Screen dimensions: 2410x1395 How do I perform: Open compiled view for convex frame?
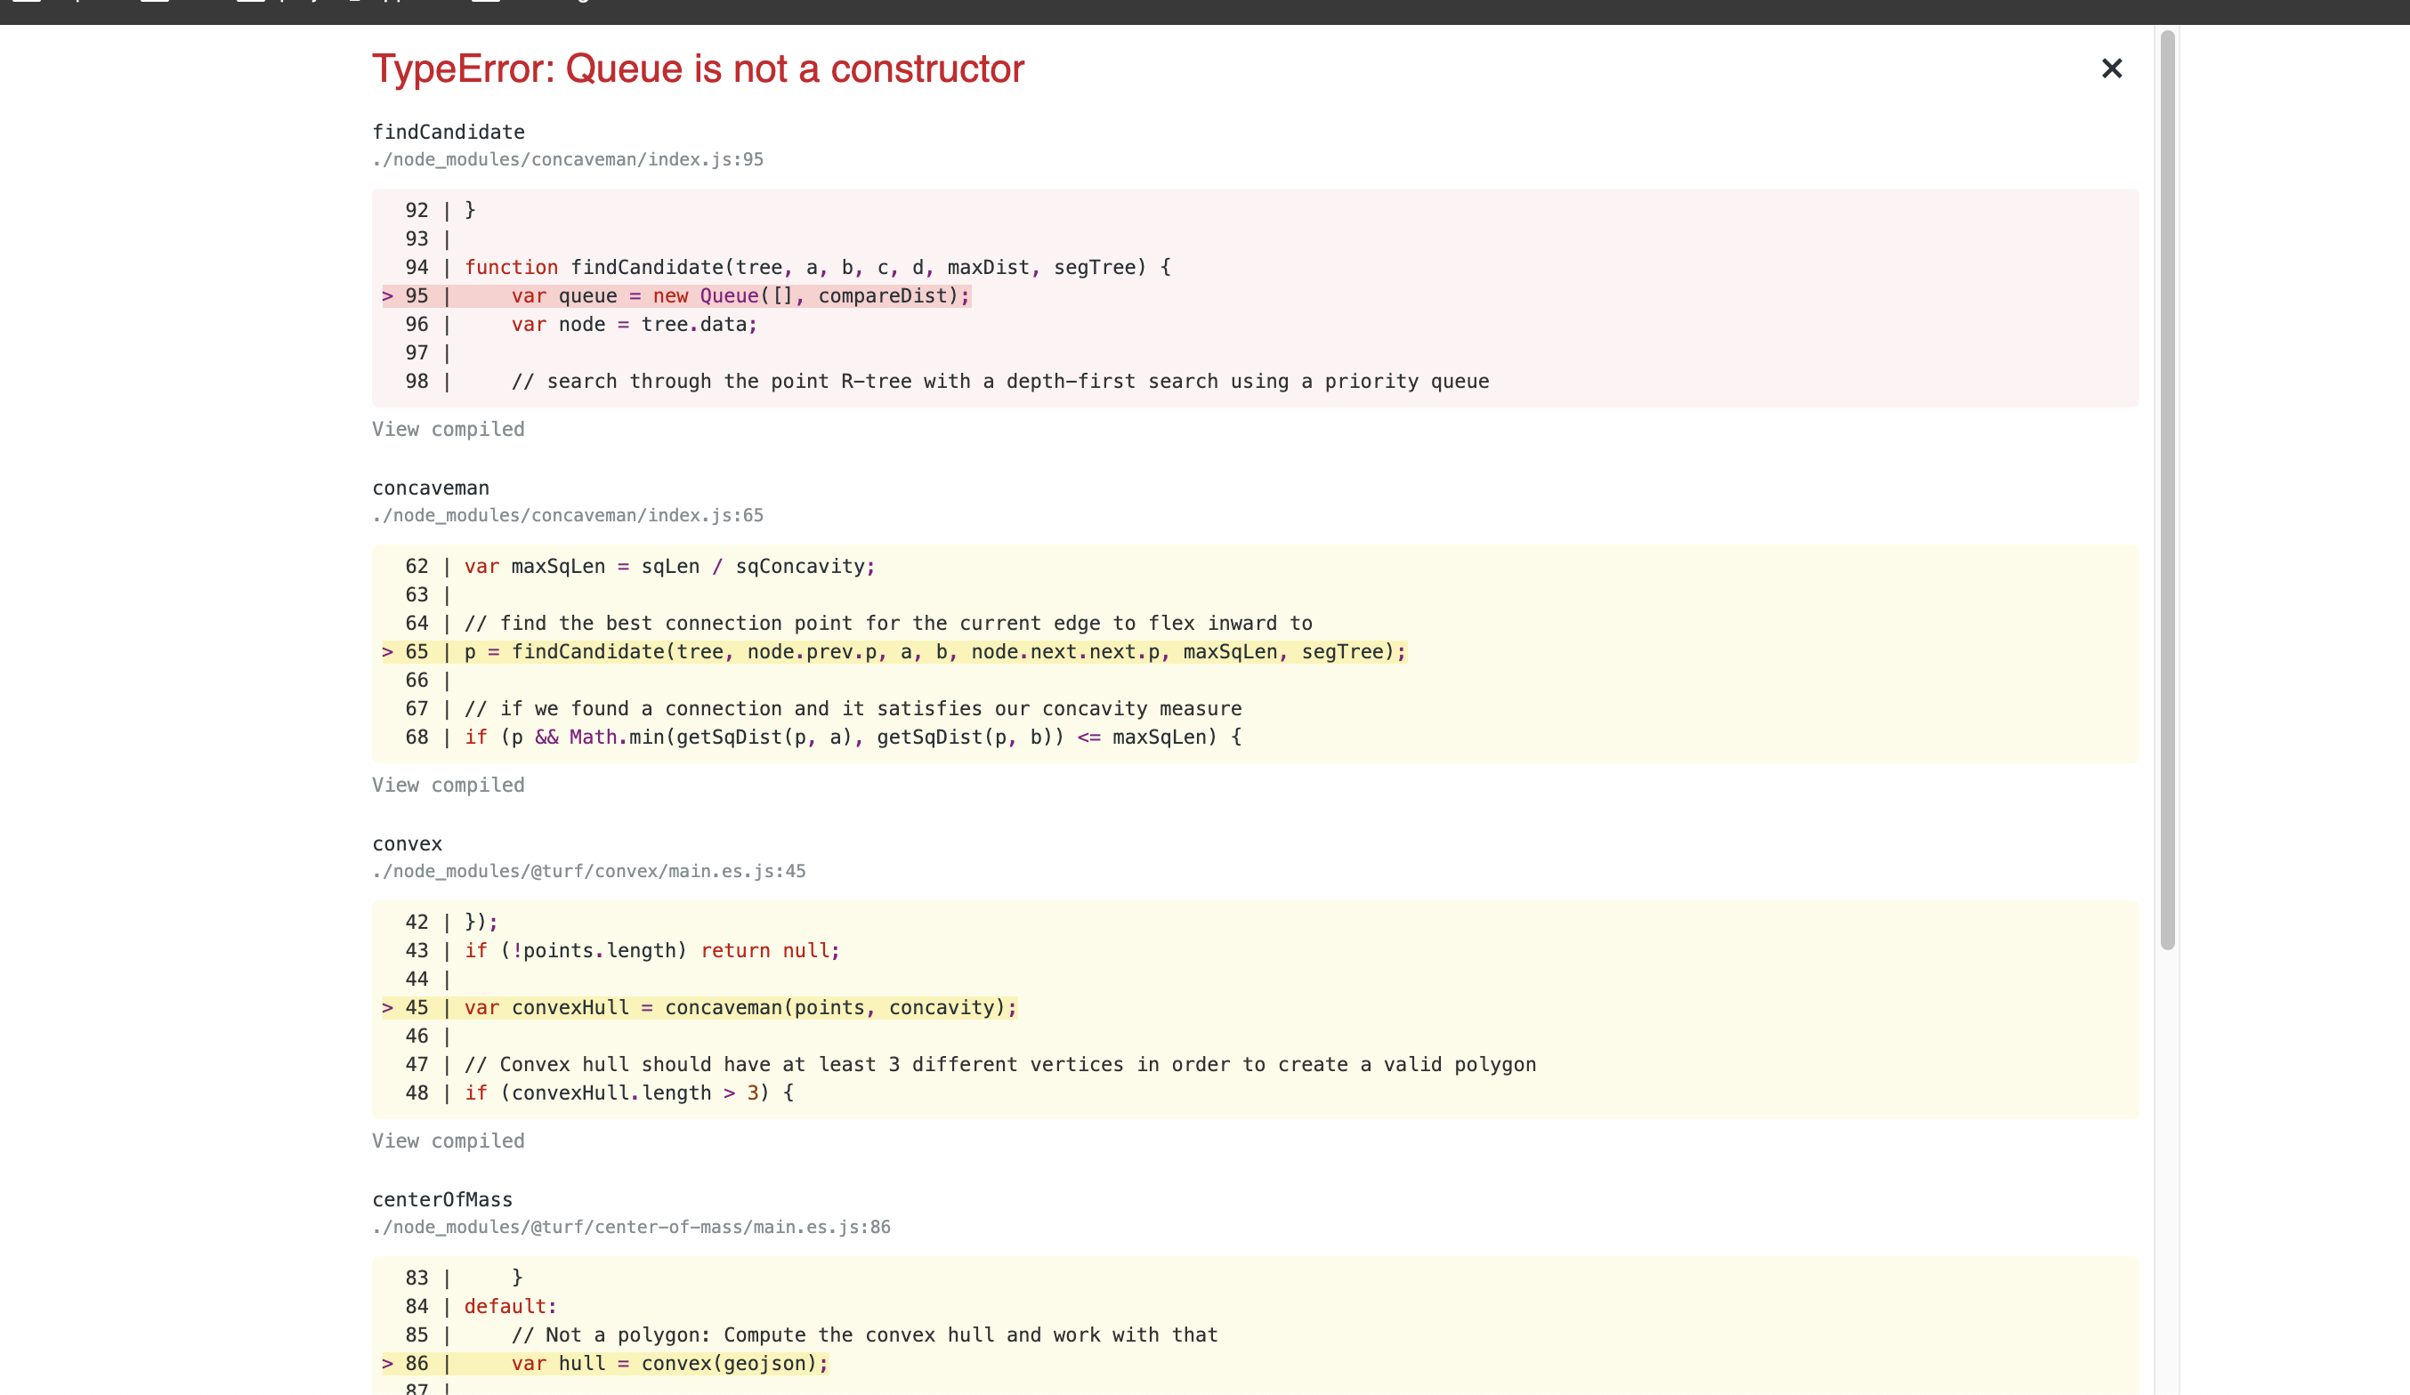(x=448, y=1140)
